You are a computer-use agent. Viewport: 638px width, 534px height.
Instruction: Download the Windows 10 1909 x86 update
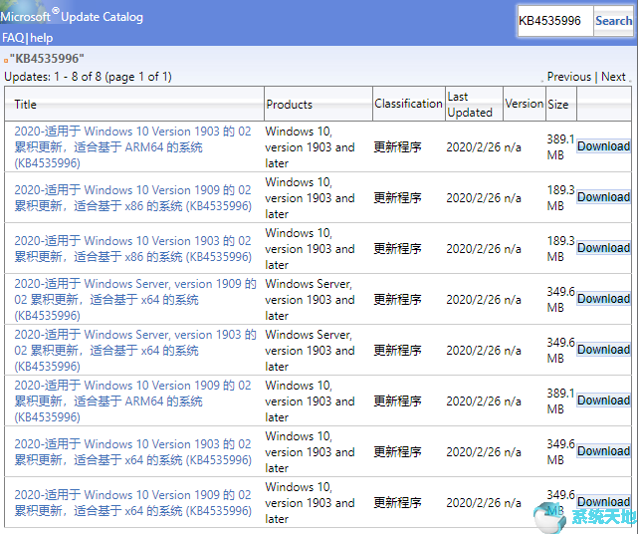tap(604, 197)
